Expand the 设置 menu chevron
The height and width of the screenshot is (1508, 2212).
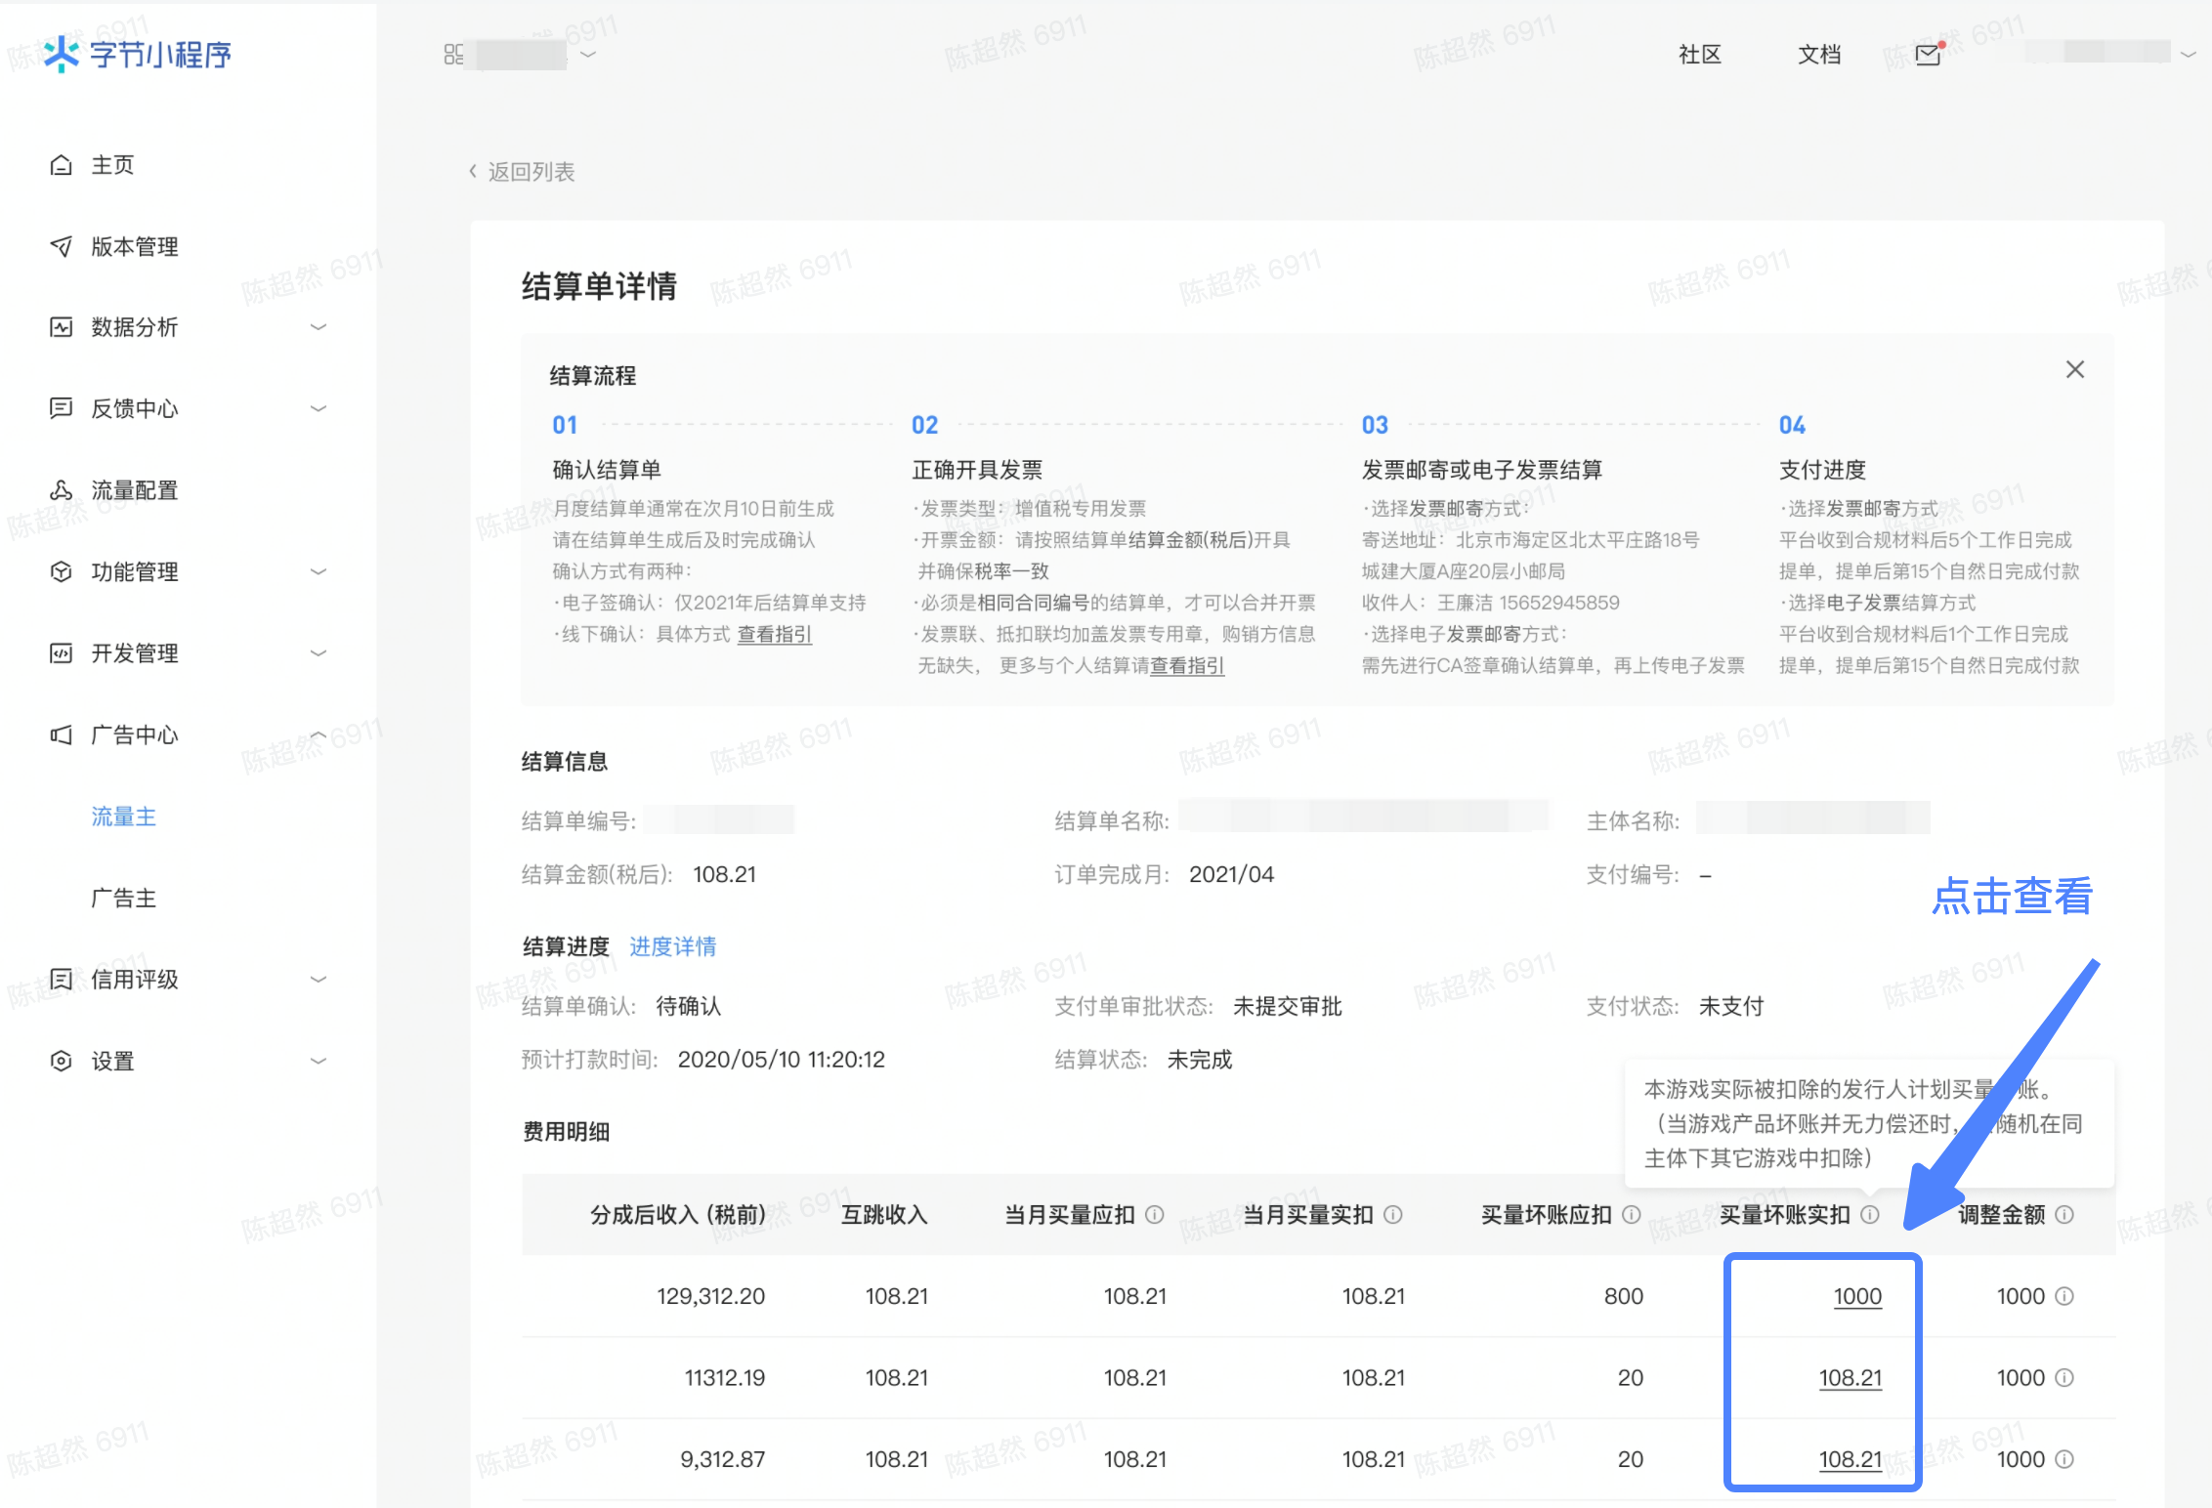pyautogui.click(x=318, y=1061)
